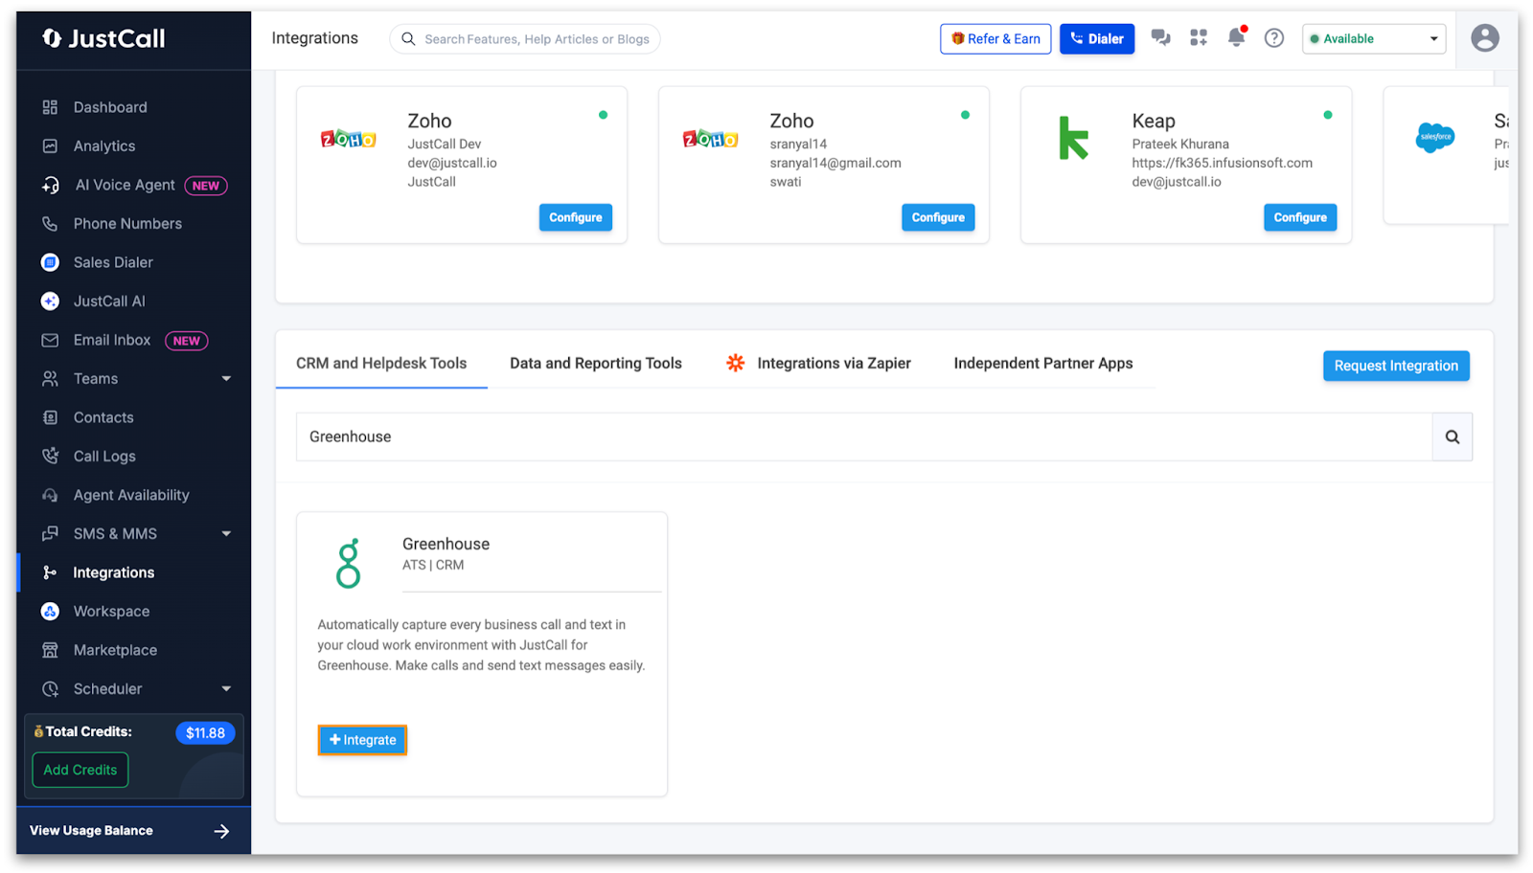Image resolution: width=1533 pixels, height=873 pixels.
Task: Open Agent Availability icon
Action: [50, 495]
